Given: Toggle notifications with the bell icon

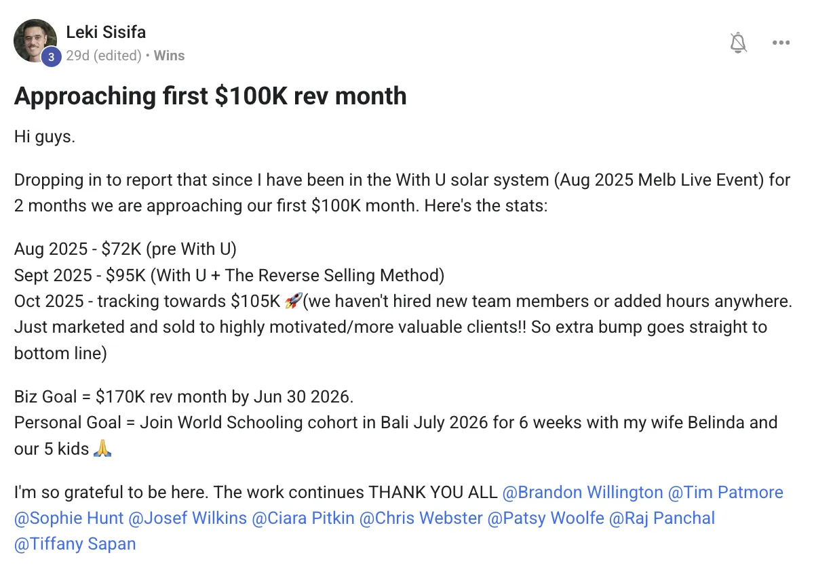Looking at the screenshot, I should (x=738, y=43).
